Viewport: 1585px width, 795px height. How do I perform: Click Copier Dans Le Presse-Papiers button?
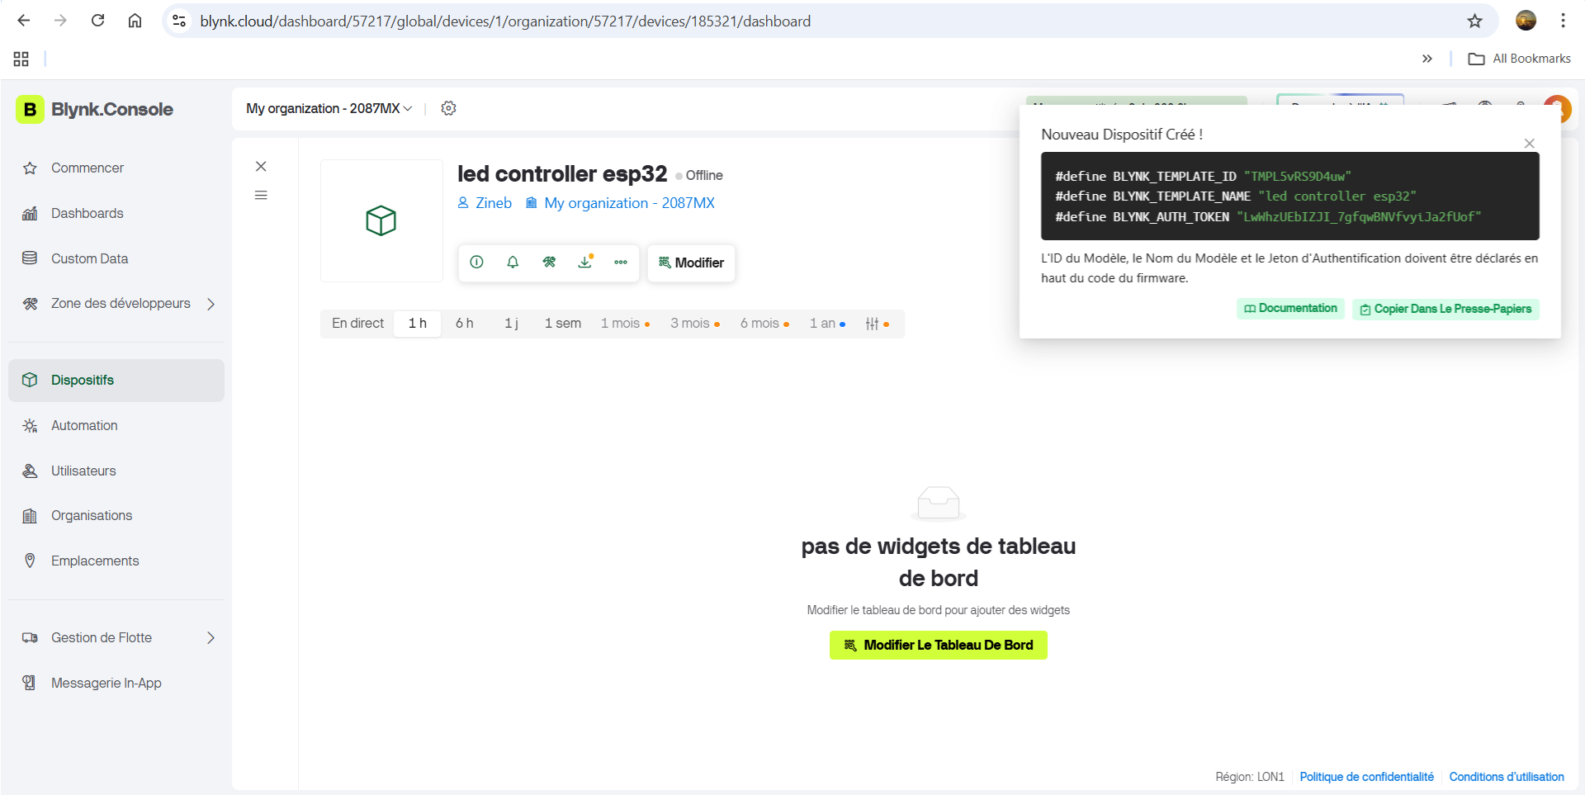pyautogui.click(x=1445, y=309)
